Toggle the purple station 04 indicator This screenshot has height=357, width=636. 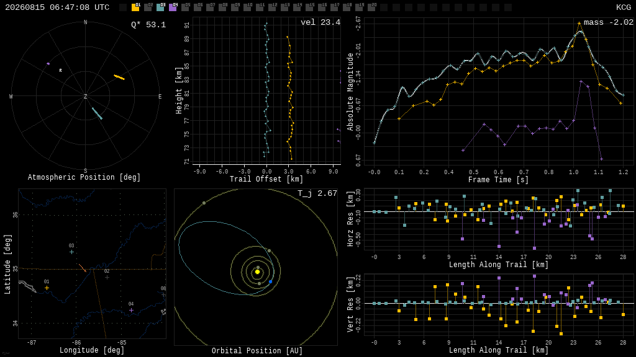pos(173,7)
